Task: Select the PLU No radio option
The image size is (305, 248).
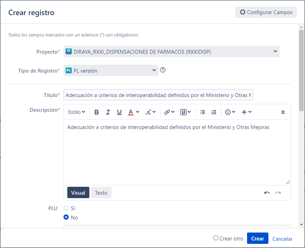Action: click(66, 217)
